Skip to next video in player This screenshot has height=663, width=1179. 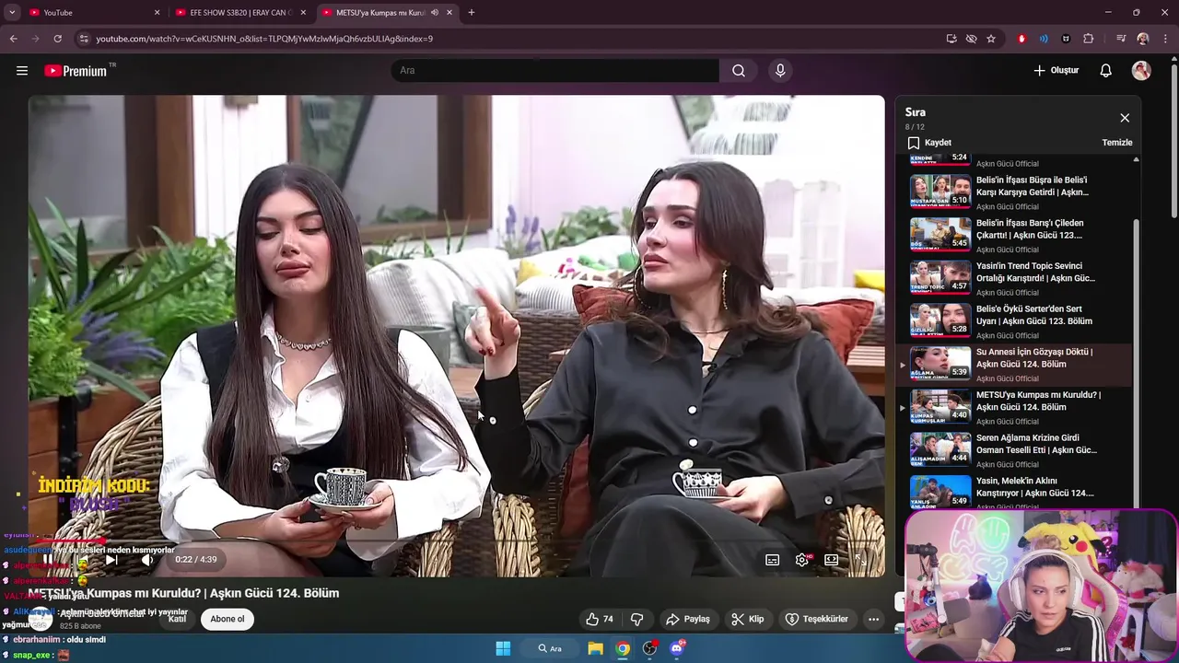point(111,559)
